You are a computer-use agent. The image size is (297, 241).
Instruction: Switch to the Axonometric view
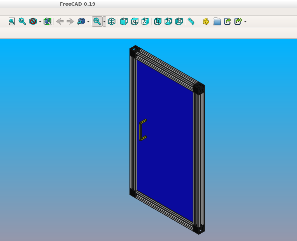[x=112, y=21]
